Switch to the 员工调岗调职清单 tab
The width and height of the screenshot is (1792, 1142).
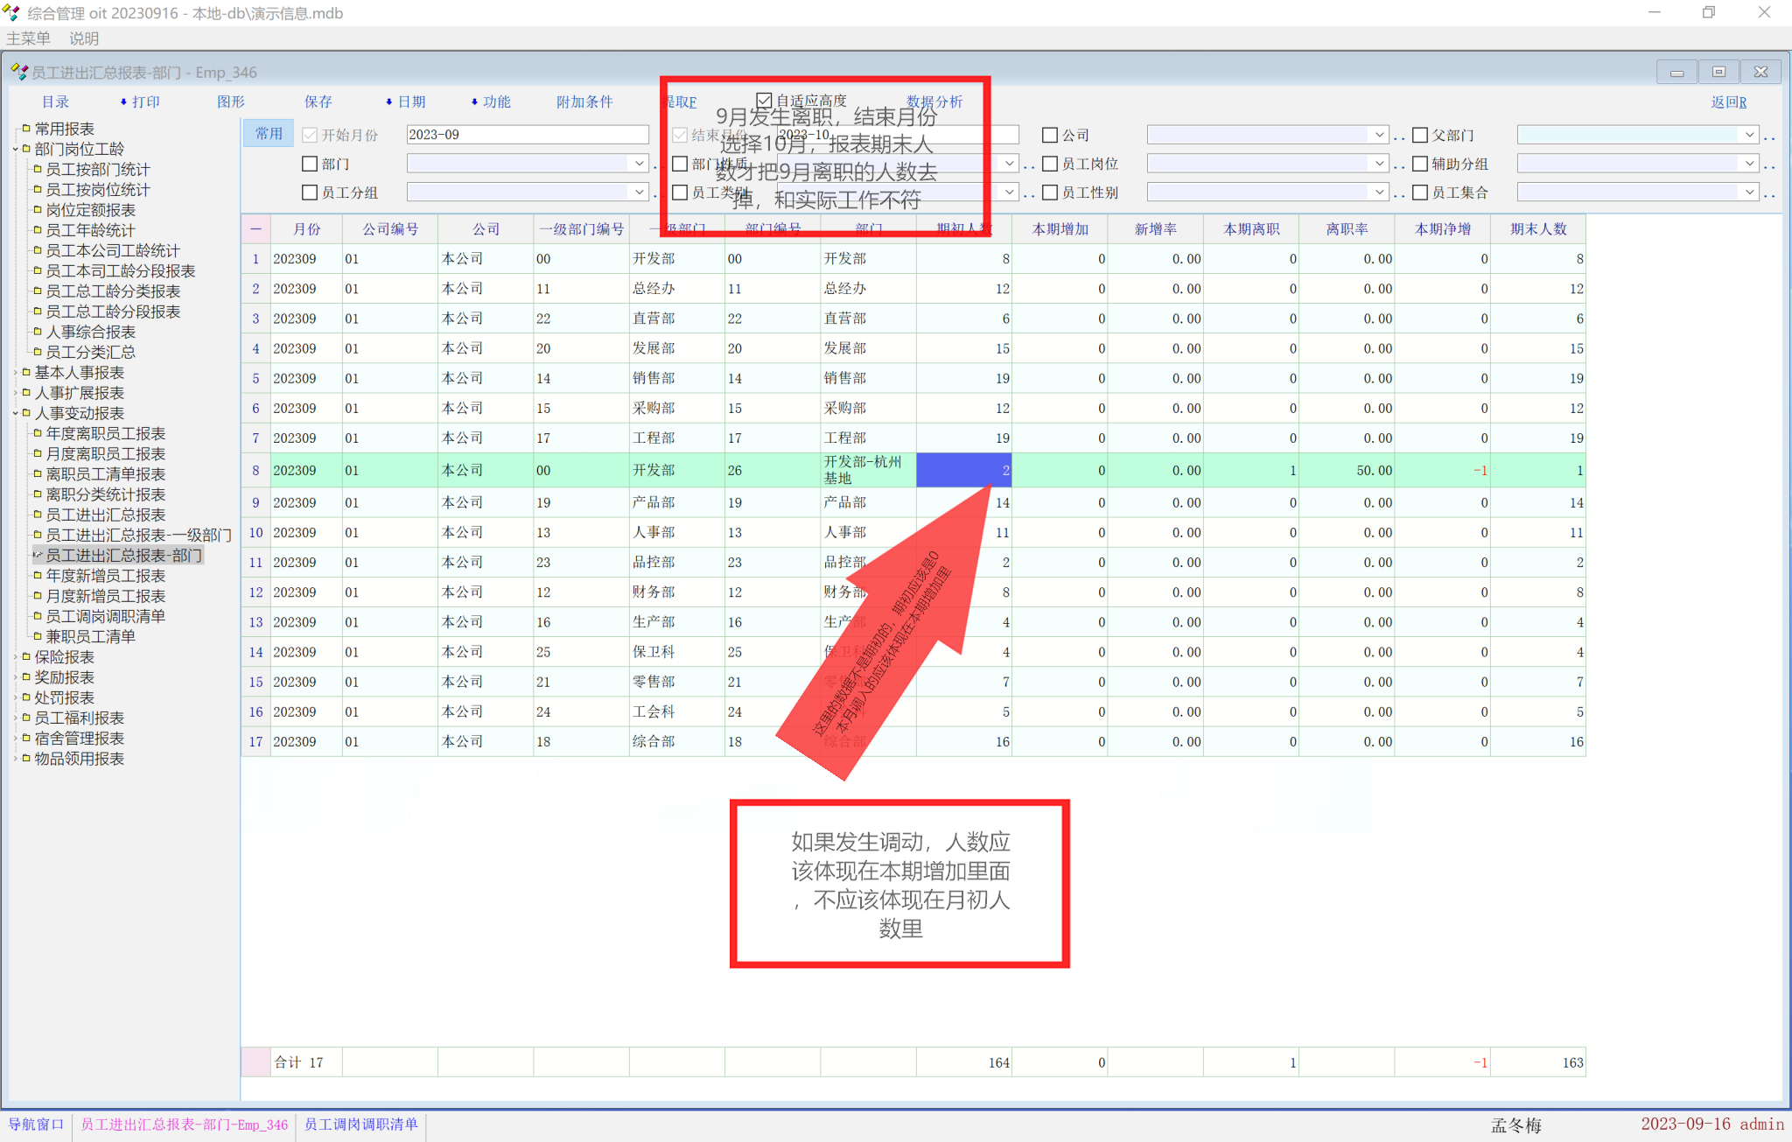(x=360, y=1124)
